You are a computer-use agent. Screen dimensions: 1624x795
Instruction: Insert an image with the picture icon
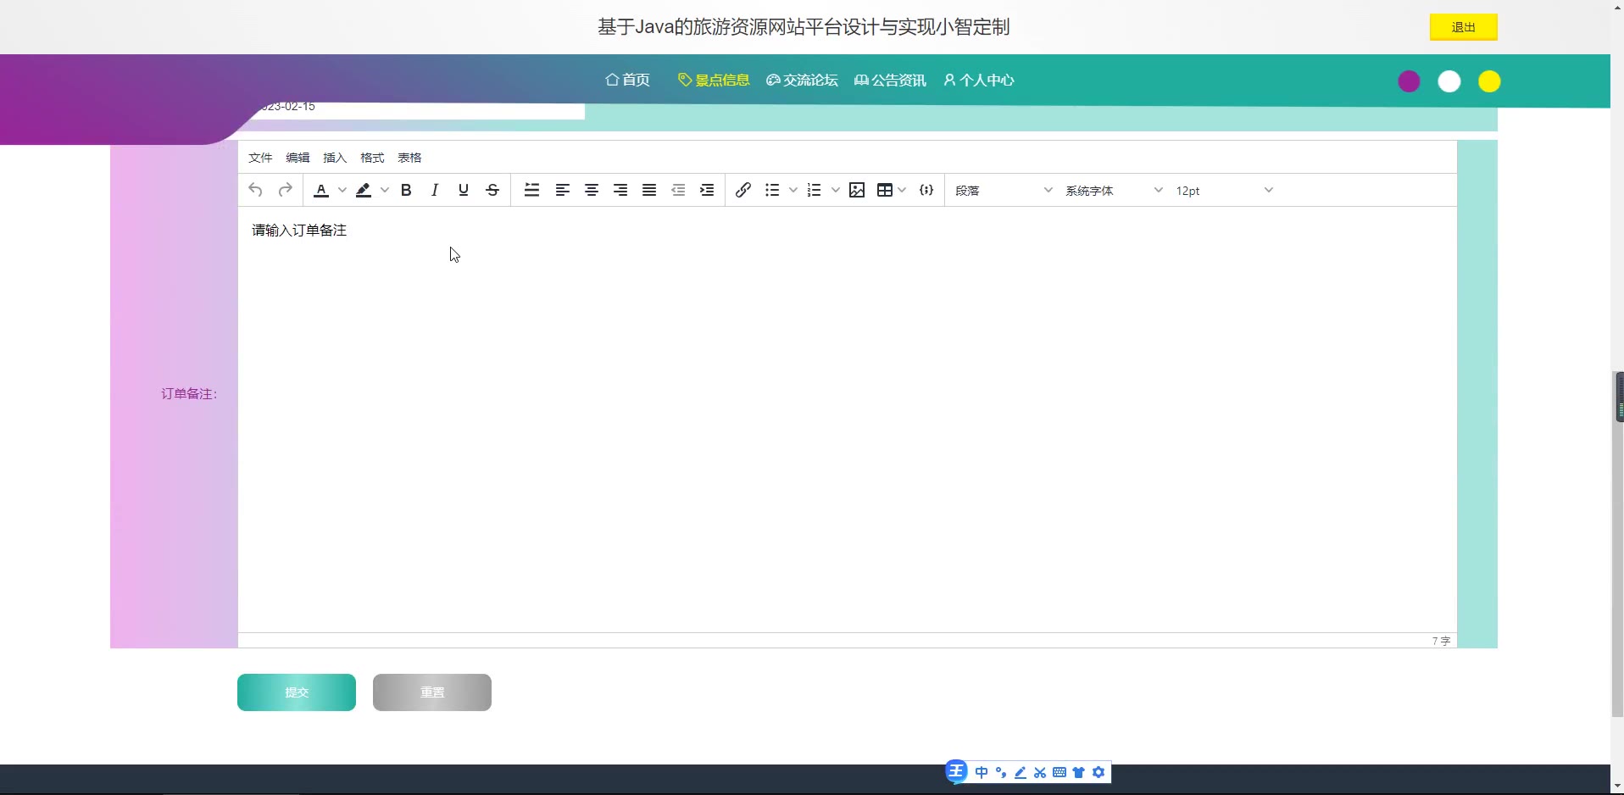pyautogui.click(x=857, y=190)
